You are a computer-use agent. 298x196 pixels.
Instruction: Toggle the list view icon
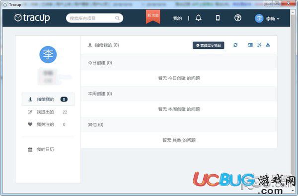tap(250, 45)
